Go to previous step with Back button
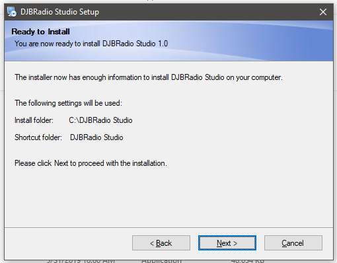The image size is (337, 263). tap(161, 243)
